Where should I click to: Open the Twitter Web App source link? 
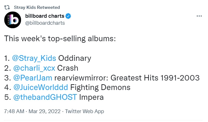[84, 111]
